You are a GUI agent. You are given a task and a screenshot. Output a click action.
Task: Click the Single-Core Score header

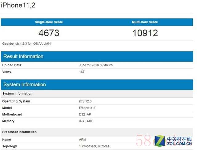[49, 22]
